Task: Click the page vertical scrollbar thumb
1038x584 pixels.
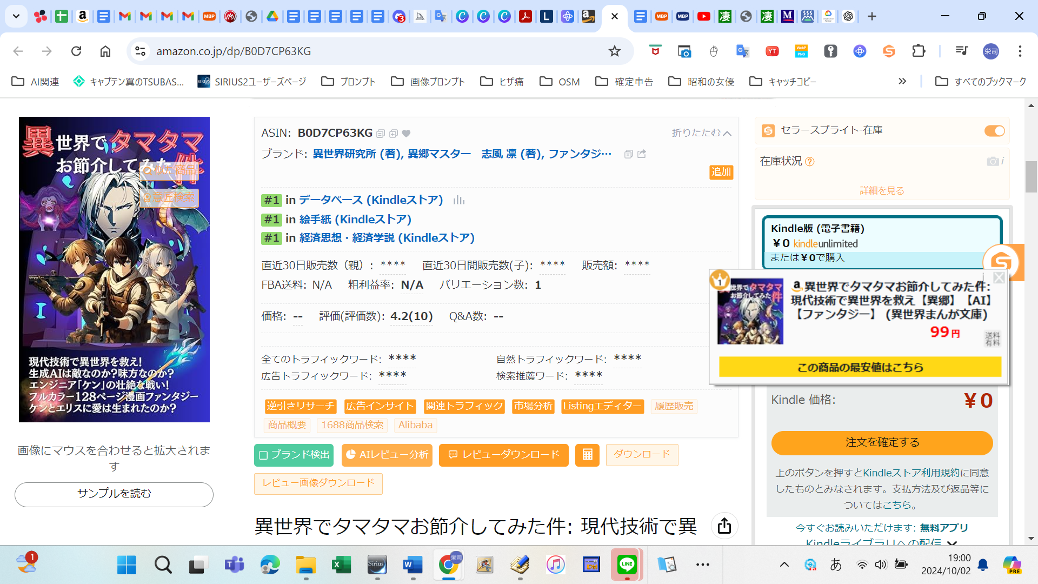Action: (1031, 176)
